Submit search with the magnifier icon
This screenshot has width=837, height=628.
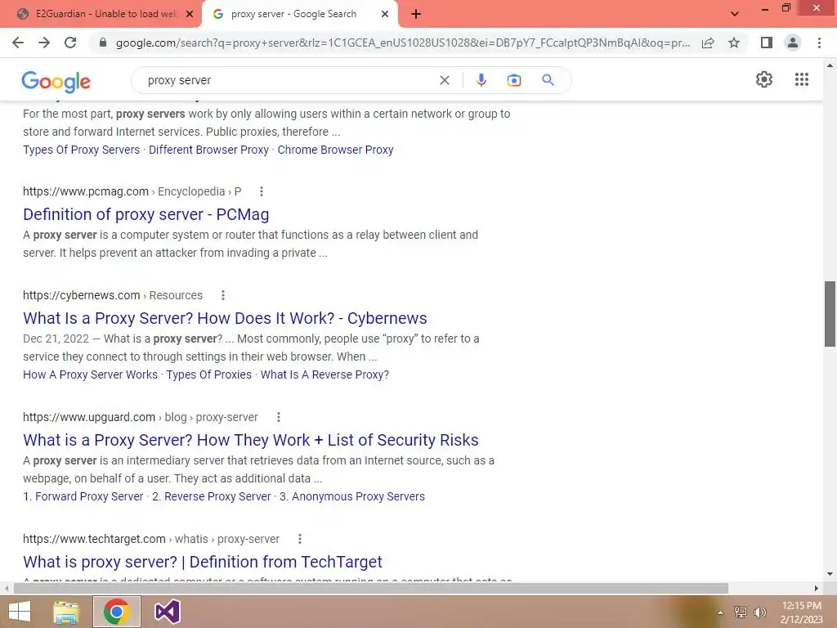[548, 80]
